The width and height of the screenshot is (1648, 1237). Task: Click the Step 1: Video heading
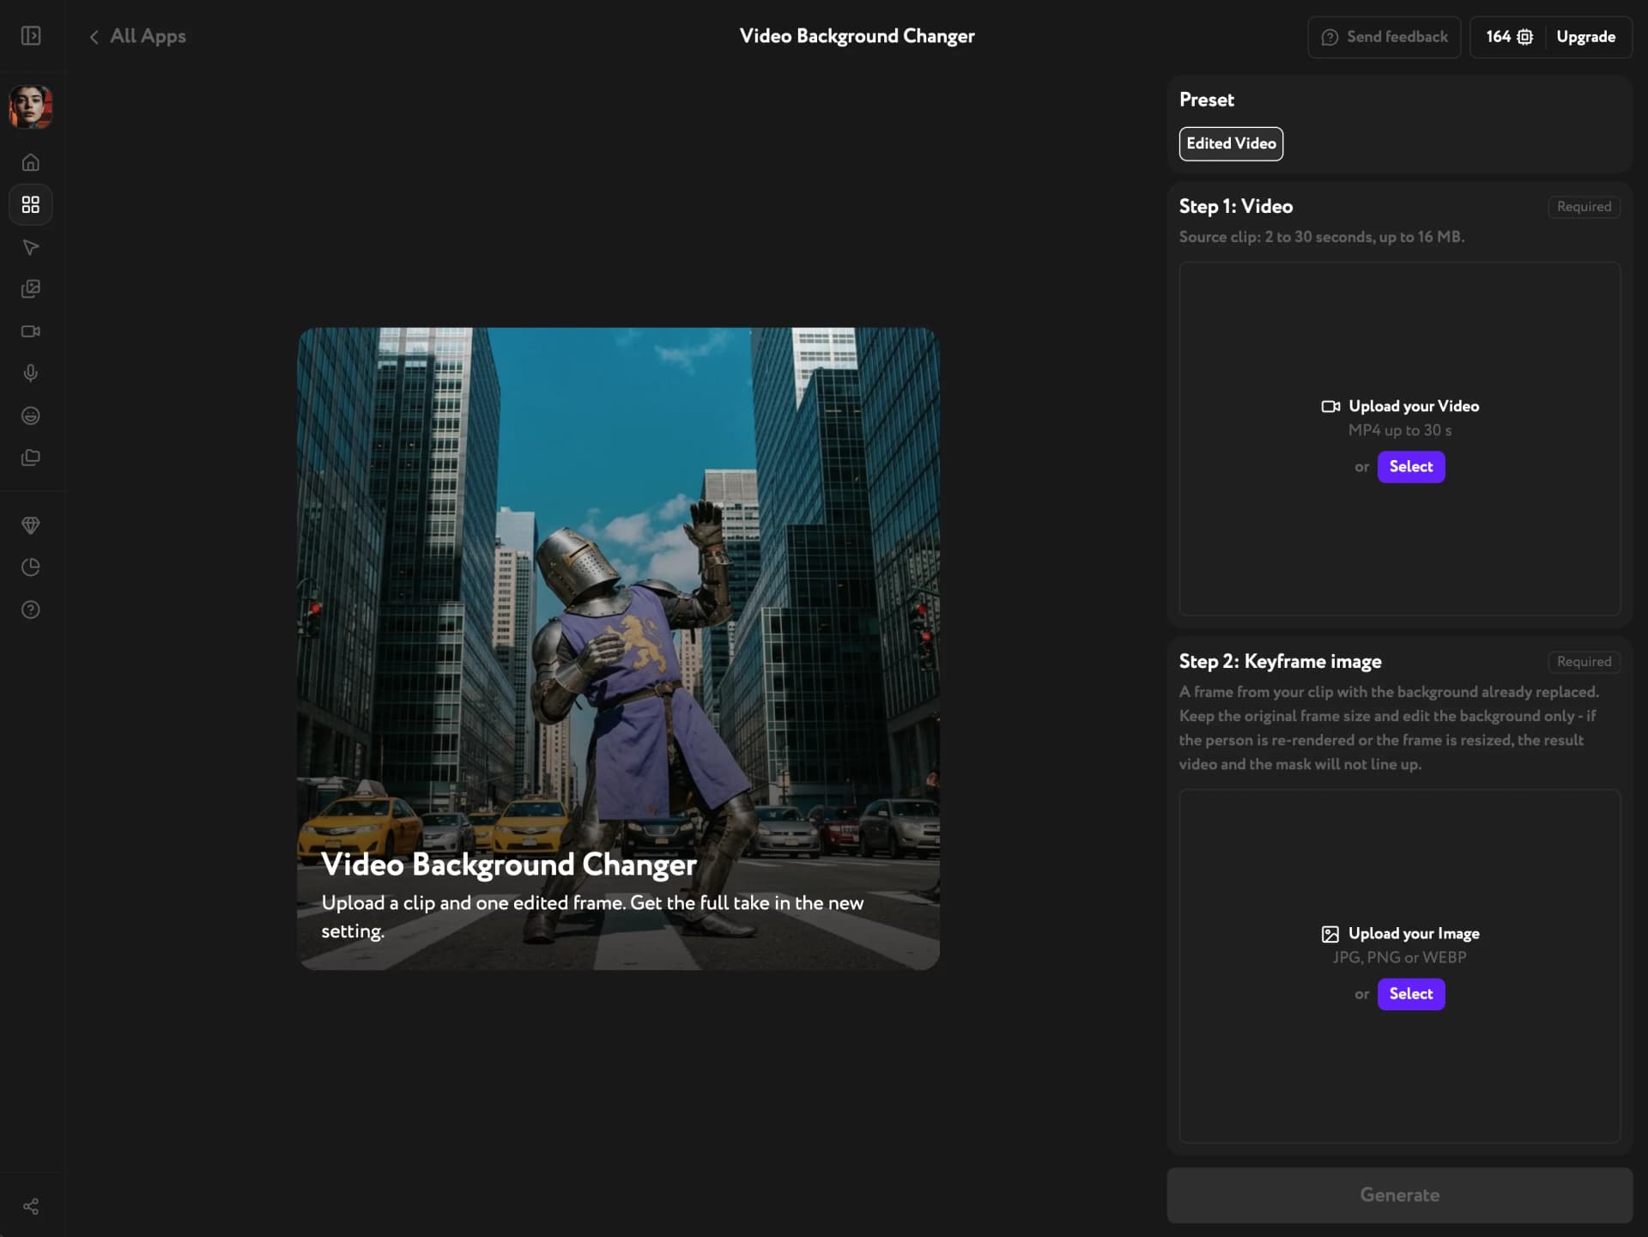pyautogui.click(x=1235, y=207)
